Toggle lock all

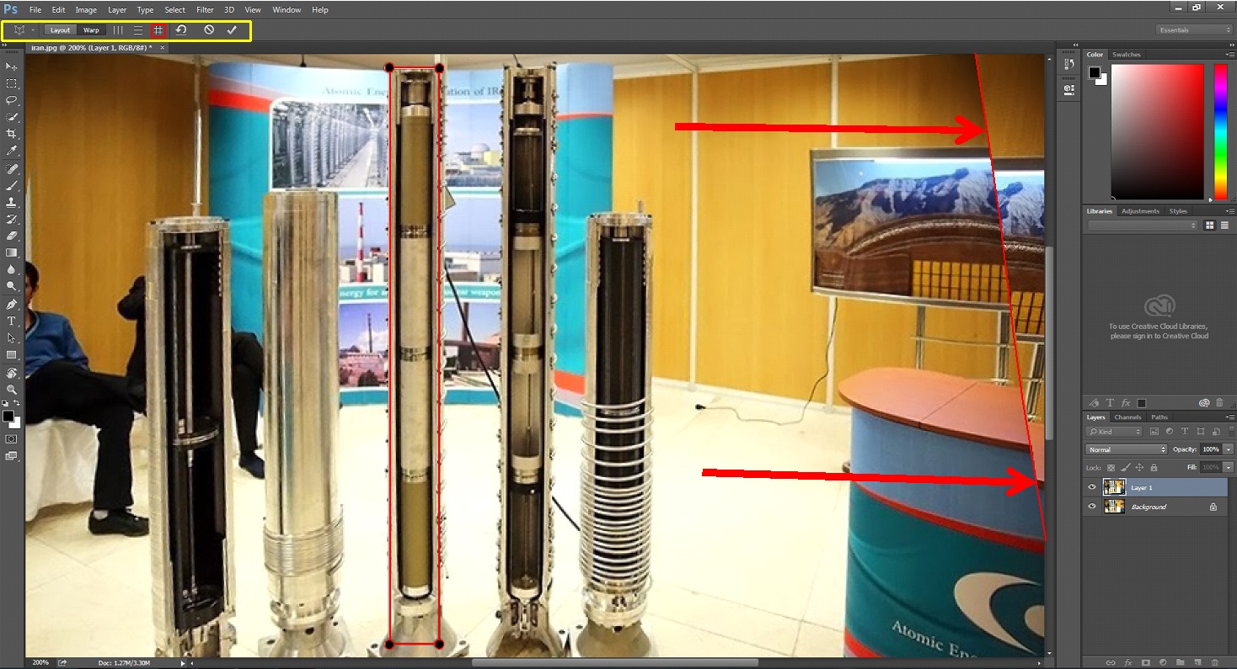(1154, 467)
